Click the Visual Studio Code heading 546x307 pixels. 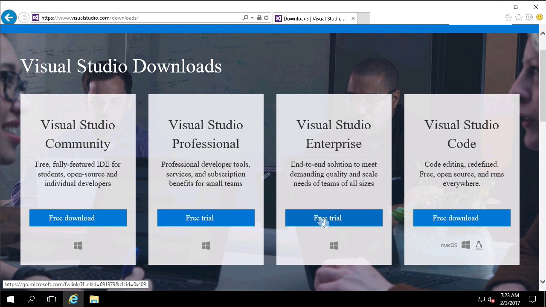coord(462,134)
